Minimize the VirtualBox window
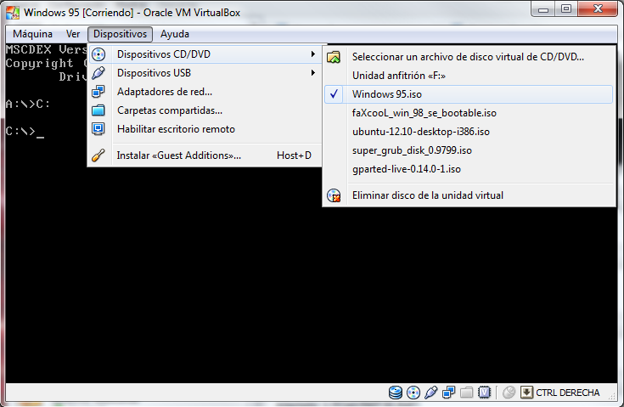624x407 pixels. coord(543,8)
